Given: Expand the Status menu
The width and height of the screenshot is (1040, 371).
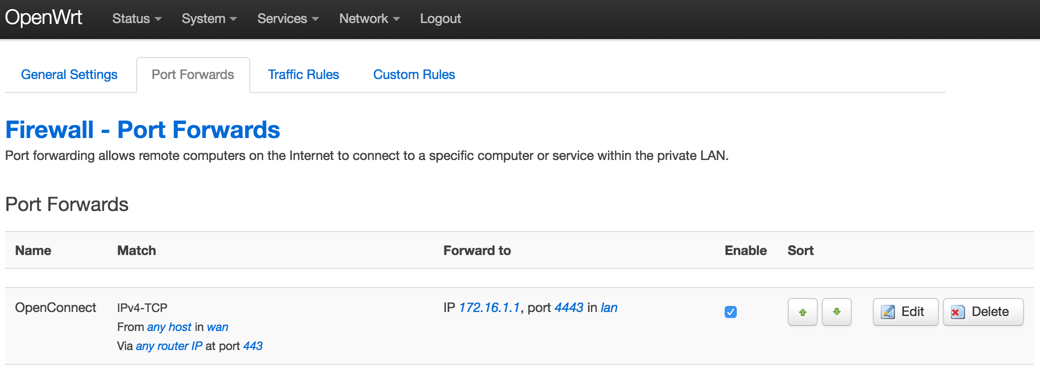Looking at the screenshot, I should [137, 18].
